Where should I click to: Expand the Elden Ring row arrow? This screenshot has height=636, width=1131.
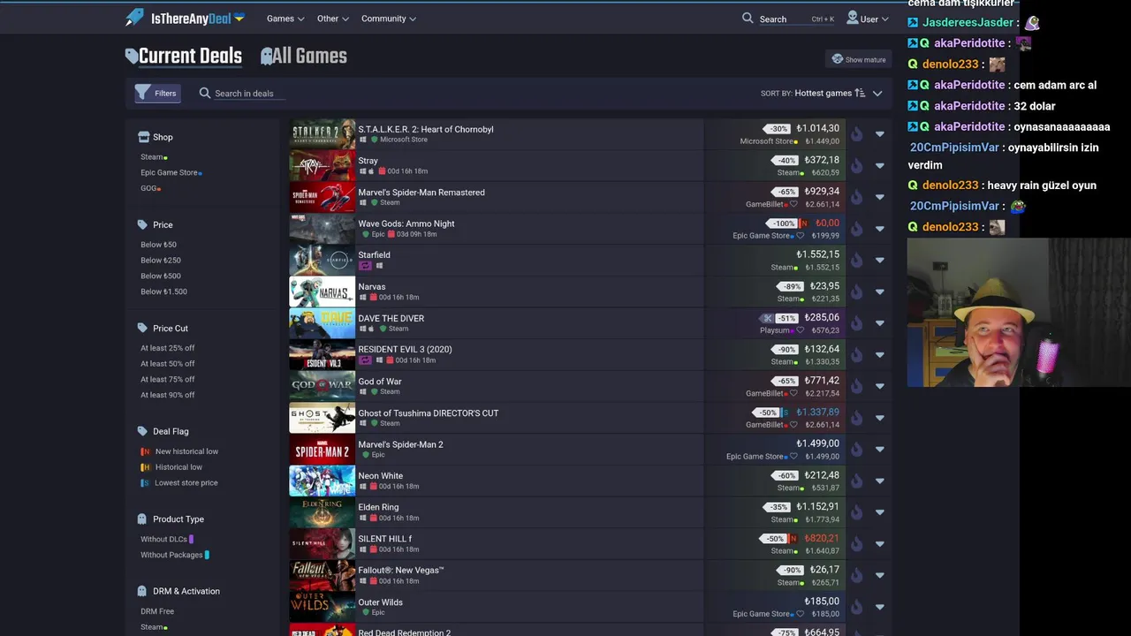[879, 512]
